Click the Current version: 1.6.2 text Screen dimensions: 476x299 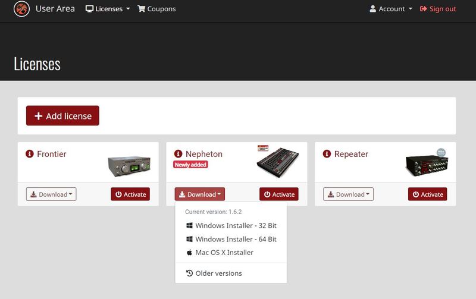click(214, 212)
